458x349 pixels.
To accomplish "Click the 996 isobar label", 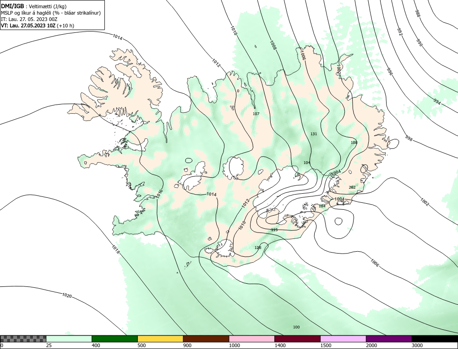I will 389,72.
